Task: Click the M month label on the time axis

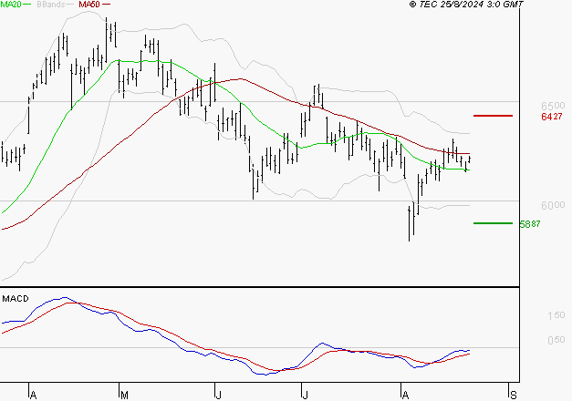Action: [124, 396]
